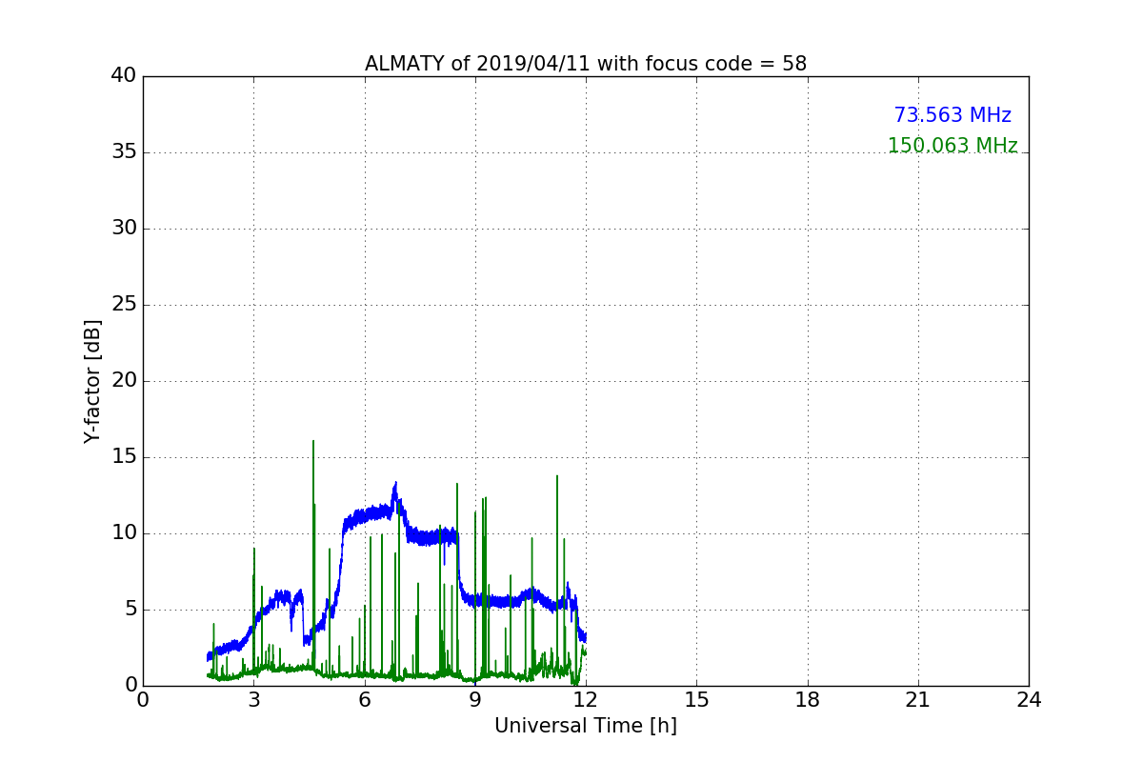Click the x-axis tick label 9

pos(475,699)
